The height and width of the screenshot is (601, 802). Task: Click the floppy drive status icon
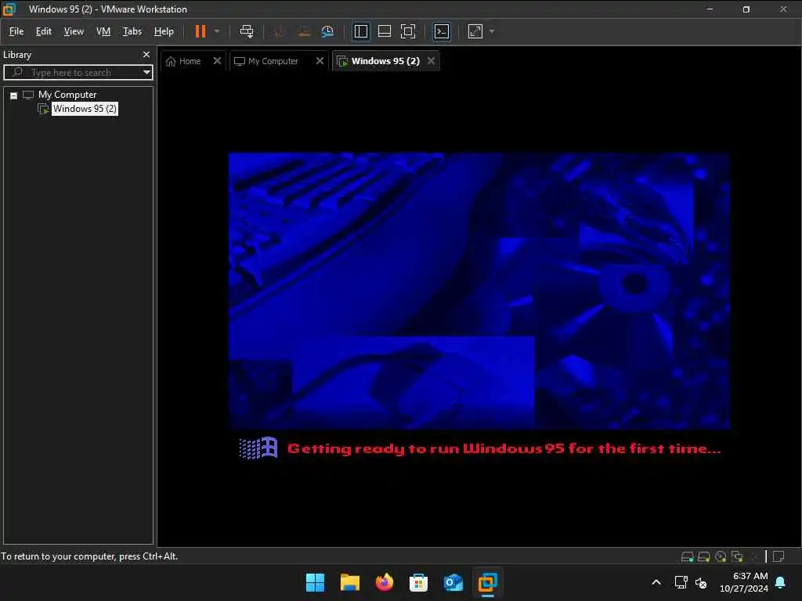point(704,556)
